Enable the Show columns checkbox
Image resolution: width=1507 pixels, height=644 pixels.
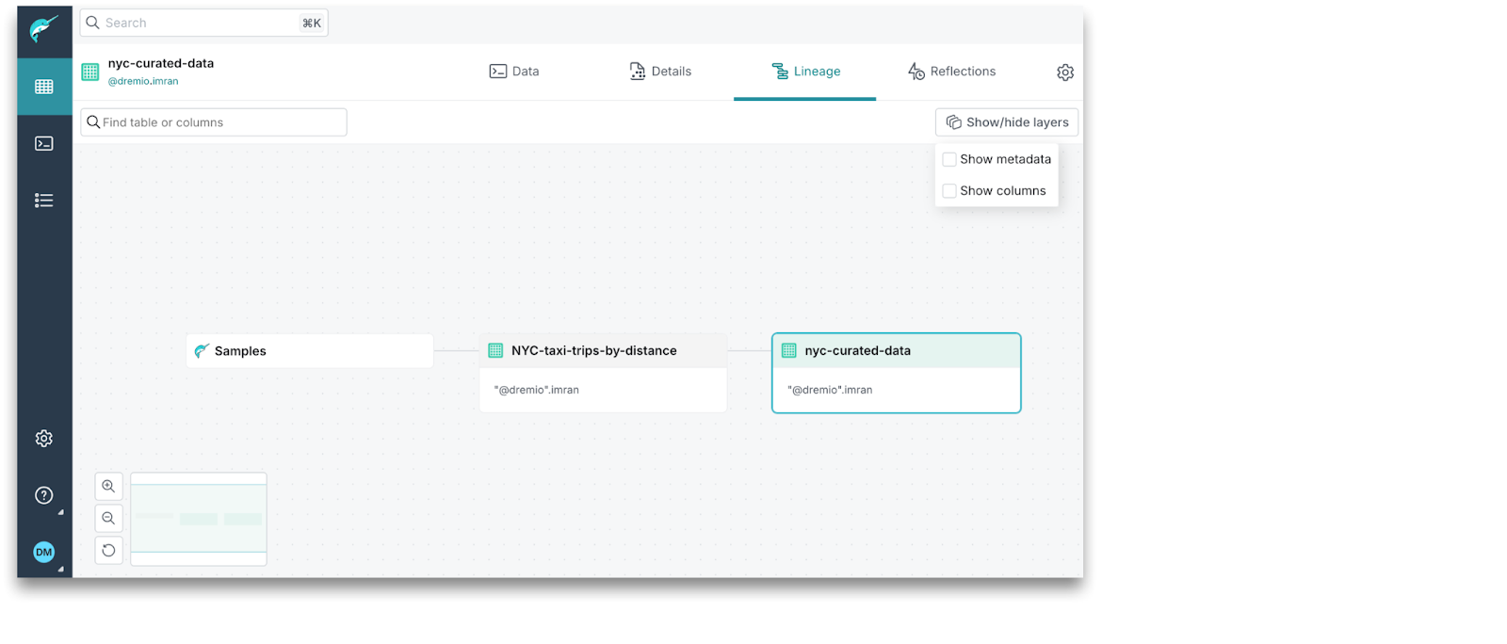coord(949,191)
